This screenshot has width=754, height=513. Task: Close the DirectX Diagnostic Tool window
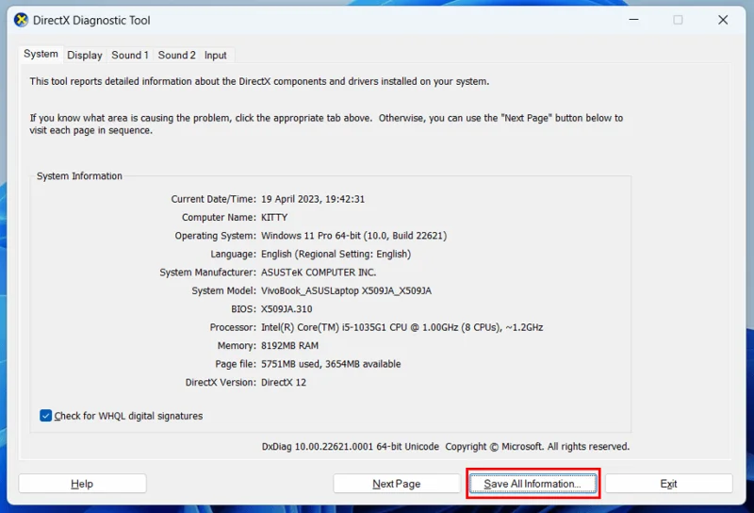tap(723, 20)
